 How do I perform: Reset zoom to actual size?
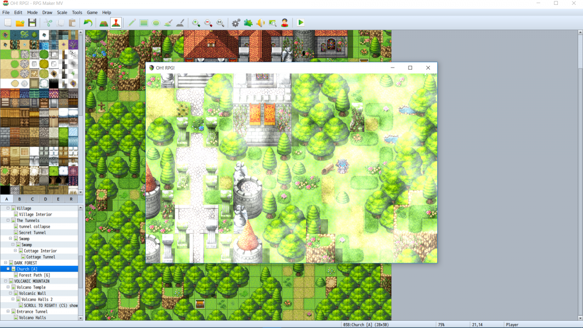pos(220,22)
